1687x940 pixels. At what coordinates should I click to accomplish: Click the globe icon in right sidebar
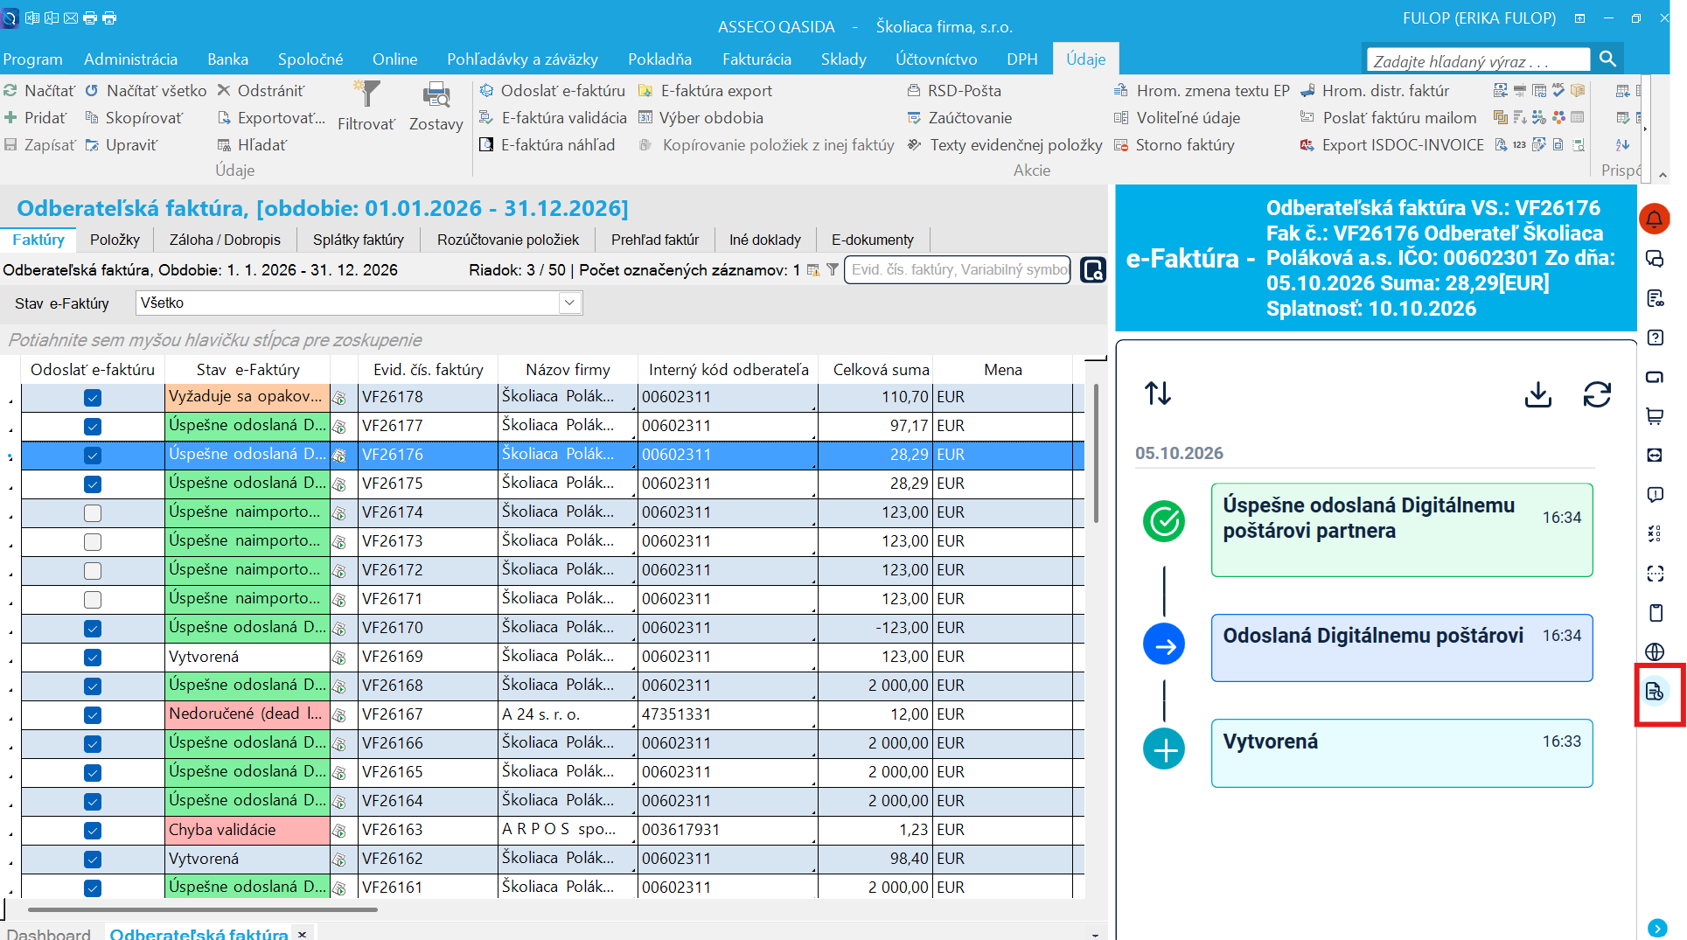pos(1655,651)
